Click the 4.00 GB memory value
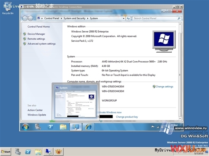The height and width of the screenshot is (156, 209). [x=106, y=66]
